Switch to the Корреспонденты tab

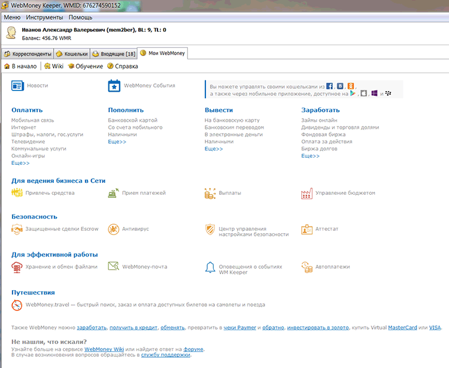(28, 53)
